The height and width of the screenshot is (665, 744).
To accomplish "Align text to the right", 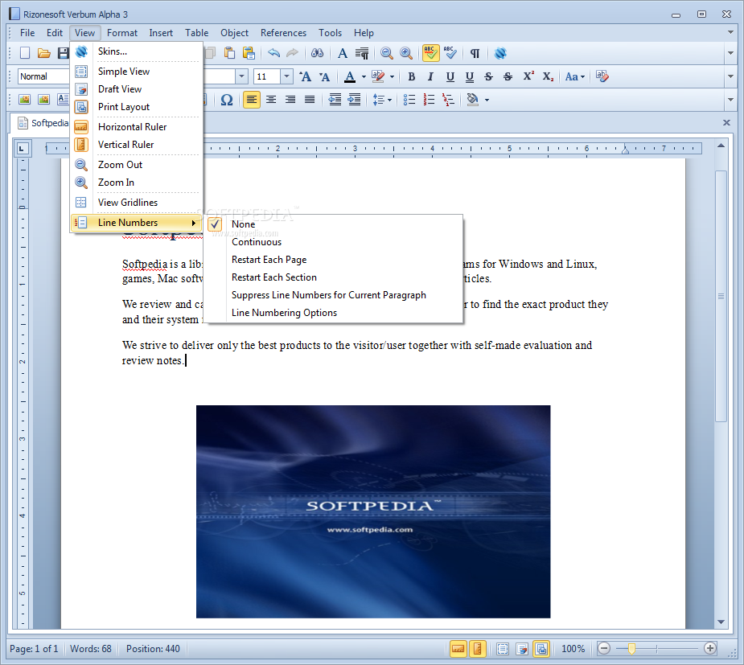I will [x=290, y=100].
